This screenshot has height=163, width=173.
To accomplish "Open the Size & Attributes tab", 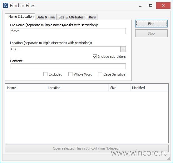I will (x=71, y=17).
